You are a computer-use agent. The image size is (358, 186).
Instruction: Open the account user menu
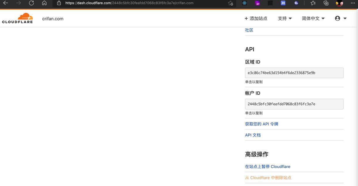341,18
